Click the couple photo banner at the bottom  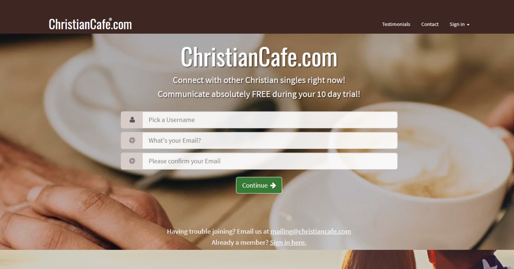click(x=257, y=259)
